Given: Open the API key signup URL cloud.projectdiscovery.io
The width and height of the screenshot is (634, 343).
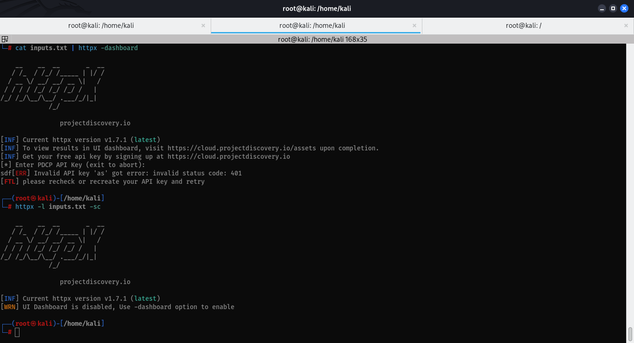Looking at the screenshot, I should [229, 156].
